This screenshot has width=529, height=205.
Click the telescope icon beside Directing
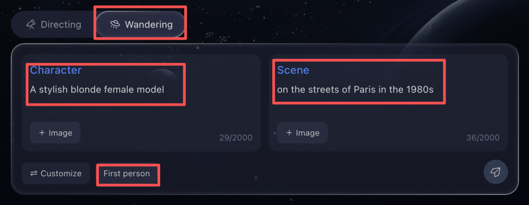coord(31,24)
